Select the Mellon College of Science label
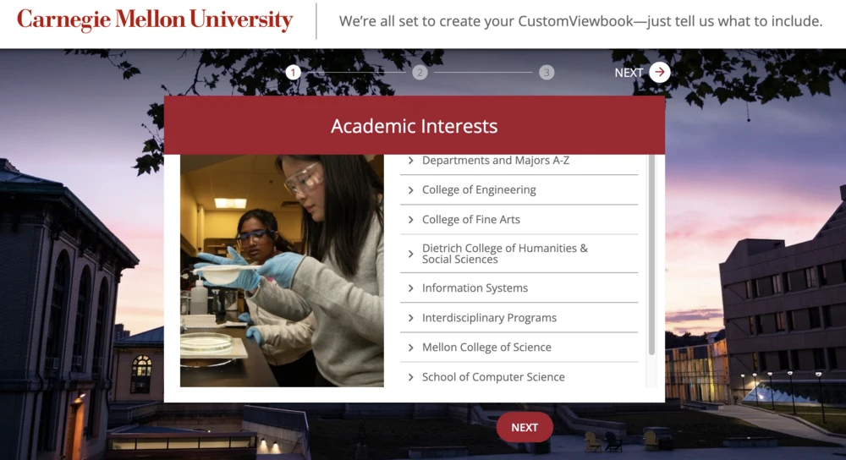Image resolution: width=846 pixels, height=460 pixels. click(486, 348)
